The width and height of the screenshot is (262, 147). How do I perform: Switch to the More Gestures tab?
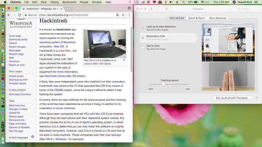tap(218, 18)
